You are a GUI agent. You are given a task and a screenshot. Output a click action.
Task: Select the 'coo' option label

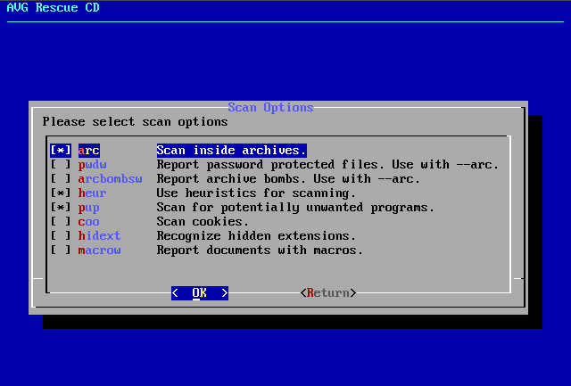[89, 222]
